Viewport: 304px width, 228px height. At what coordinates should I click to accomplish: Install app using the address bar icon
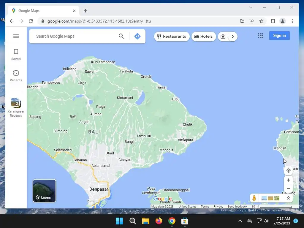242,21
